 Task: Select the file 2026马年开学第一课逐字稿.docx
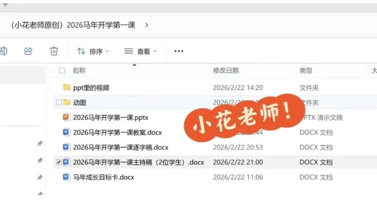click(x=120, y=147)
